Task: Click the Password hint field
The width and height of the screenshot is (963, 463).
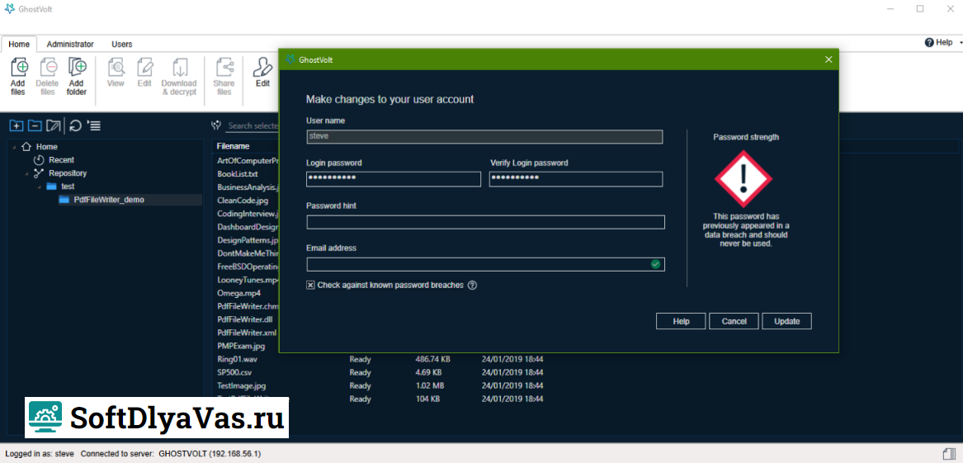Action: tap(486, 222)
